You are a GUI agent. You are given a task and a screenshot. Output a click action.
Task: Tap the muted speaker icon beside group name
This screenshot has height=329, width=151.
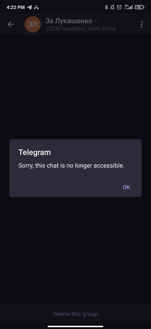[x=96, y=21]
